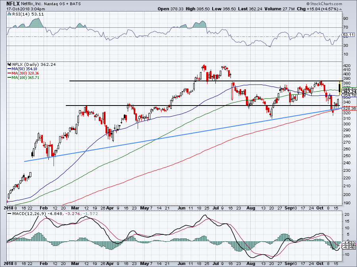Click the up arrow after the Chg value
357x267 pixels.
tap(340, 9)
